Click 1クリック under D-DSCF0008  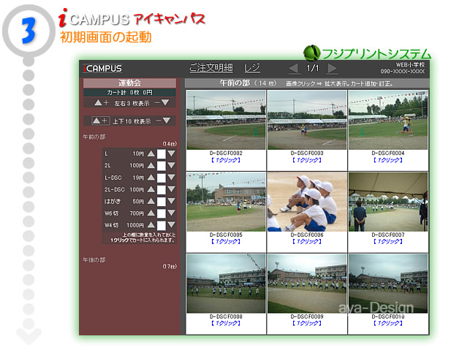226,323
